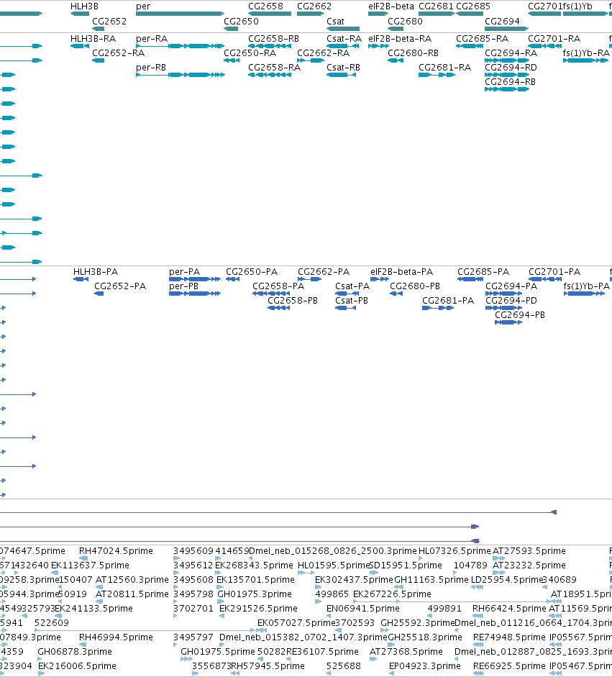
Task: Click the 'per-PA' protein label
Action: [x=184, y=271]
